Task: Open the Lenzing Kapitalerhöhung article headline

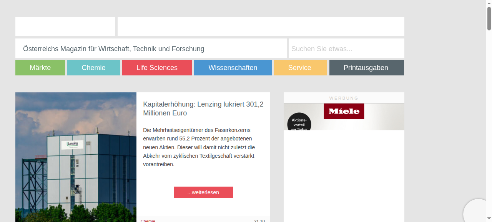Action: click(203, 108)
